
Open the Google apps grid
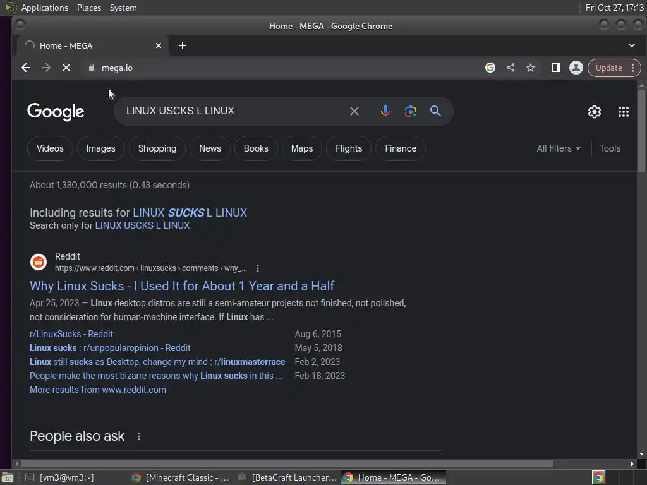click(x=623, y=112)
